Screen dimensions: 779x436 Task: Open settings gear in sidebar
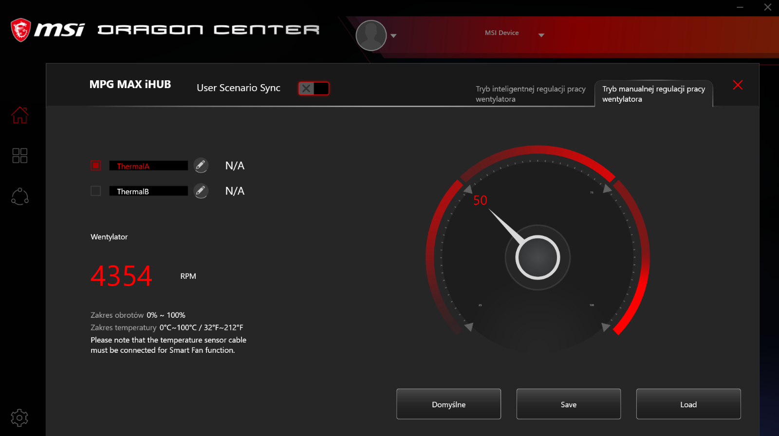(19, 418)
